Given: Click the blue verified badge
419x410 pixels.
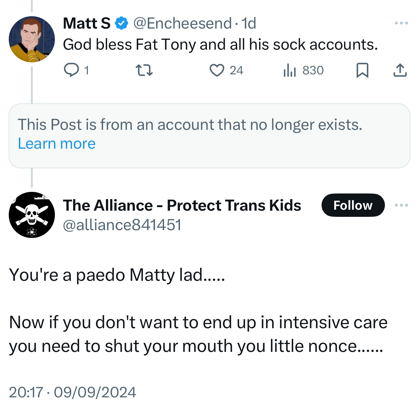Looking at the screenshot, I should point(122,23).
